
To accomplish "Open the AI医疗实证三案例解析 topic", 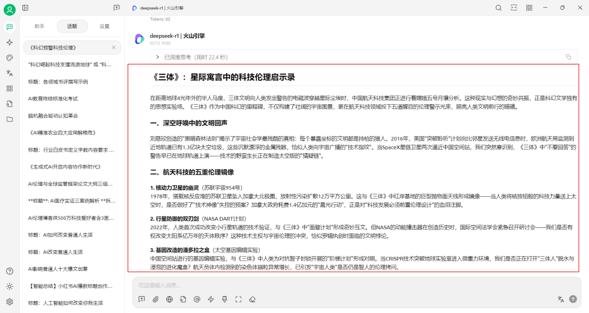I will pos(72,201).
